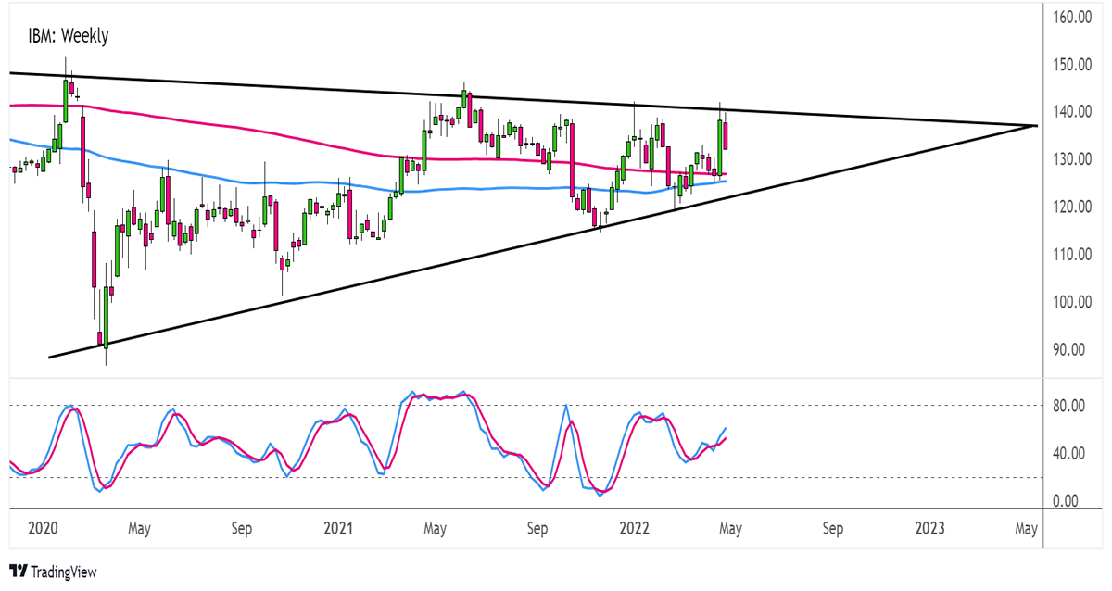Click the 0.00 stochastic axis label
1112x591 pixels.
point(1075,501)
